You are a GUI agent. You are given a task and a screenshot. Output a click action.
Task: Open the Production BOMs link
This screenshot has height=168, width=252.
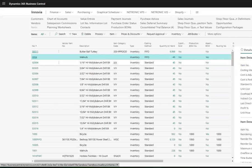coord(121,27)
